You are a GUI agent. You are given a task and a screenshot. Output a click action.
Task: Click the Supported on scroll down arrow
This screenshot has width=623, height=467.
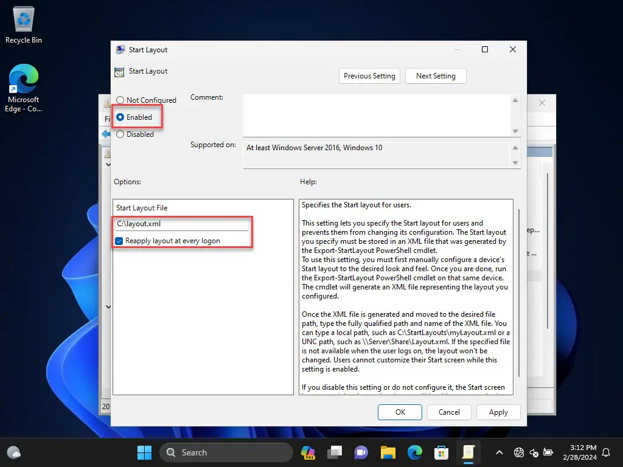coord(515,163)
